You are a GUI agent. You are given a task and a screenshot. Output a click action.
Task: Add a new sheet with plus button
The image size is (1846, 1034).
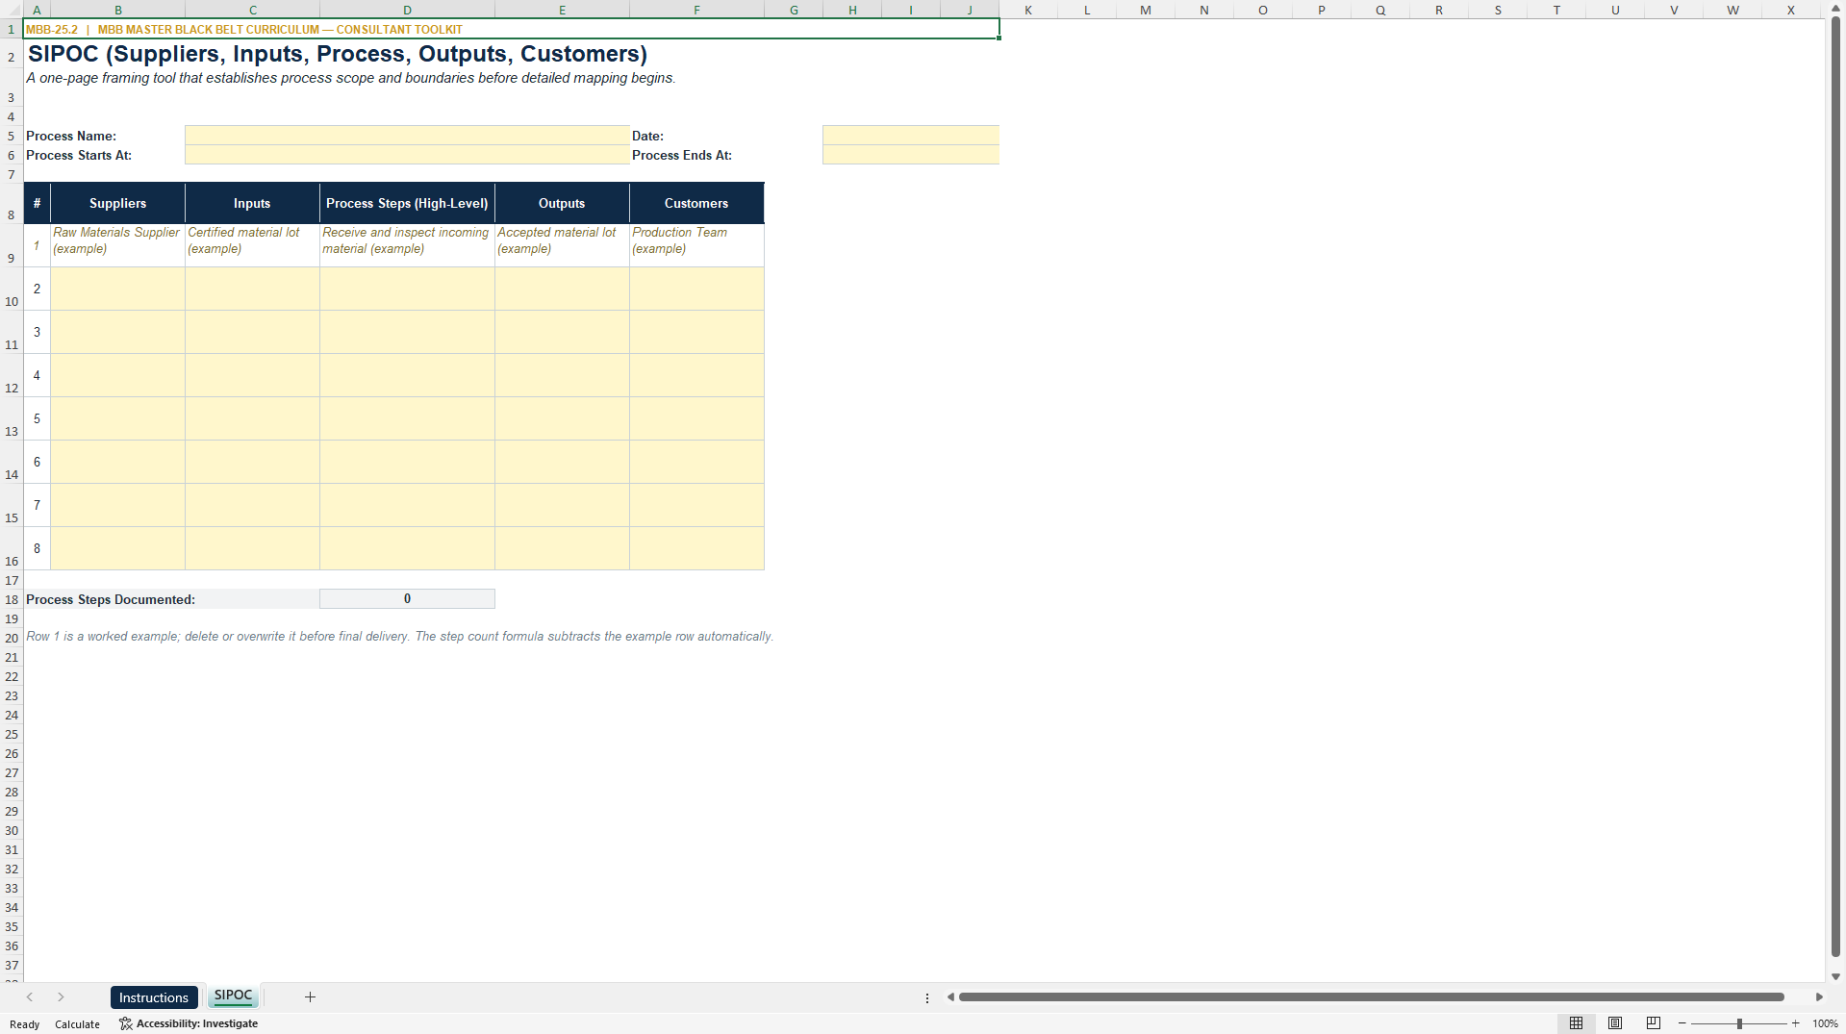310,997
